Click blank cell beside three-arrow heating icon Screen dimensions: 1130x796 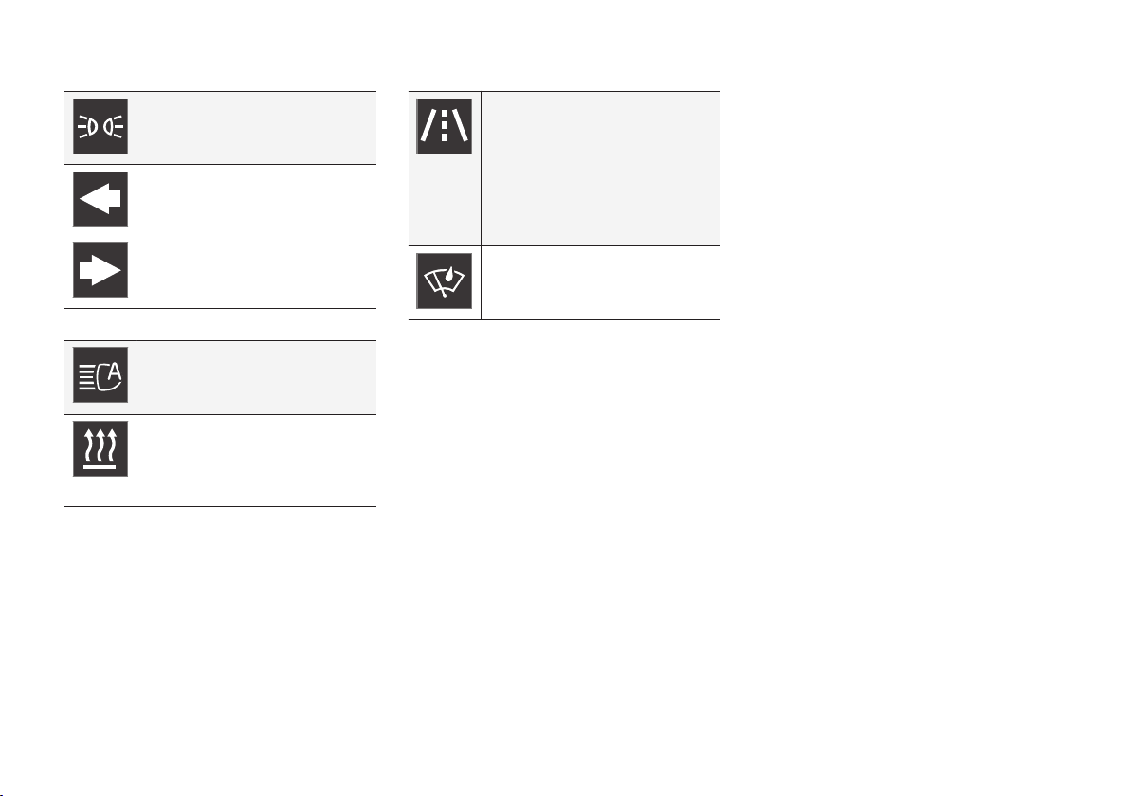[257, 461]
